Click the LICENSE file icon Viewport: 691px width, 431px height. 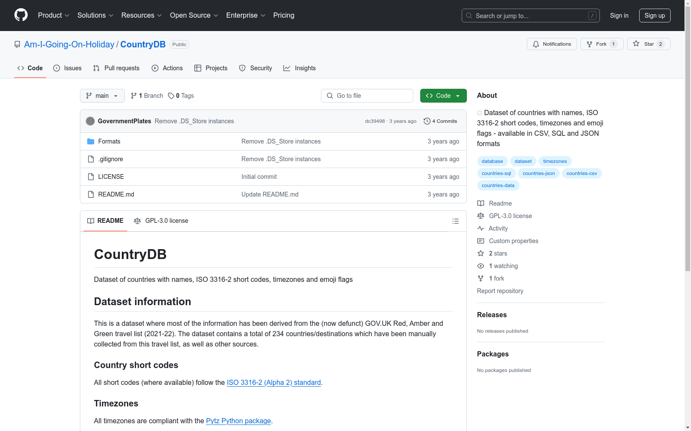pos(91,177)
